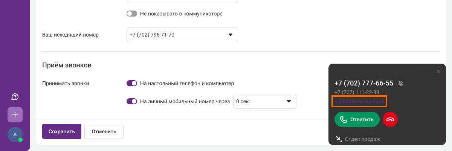Image resolution: width=452 pixels, height=151 pixels.
Task: Turn off 'На личный мобильный номер через' toggle
Action: pyautogui.click(x=132, y=101)
